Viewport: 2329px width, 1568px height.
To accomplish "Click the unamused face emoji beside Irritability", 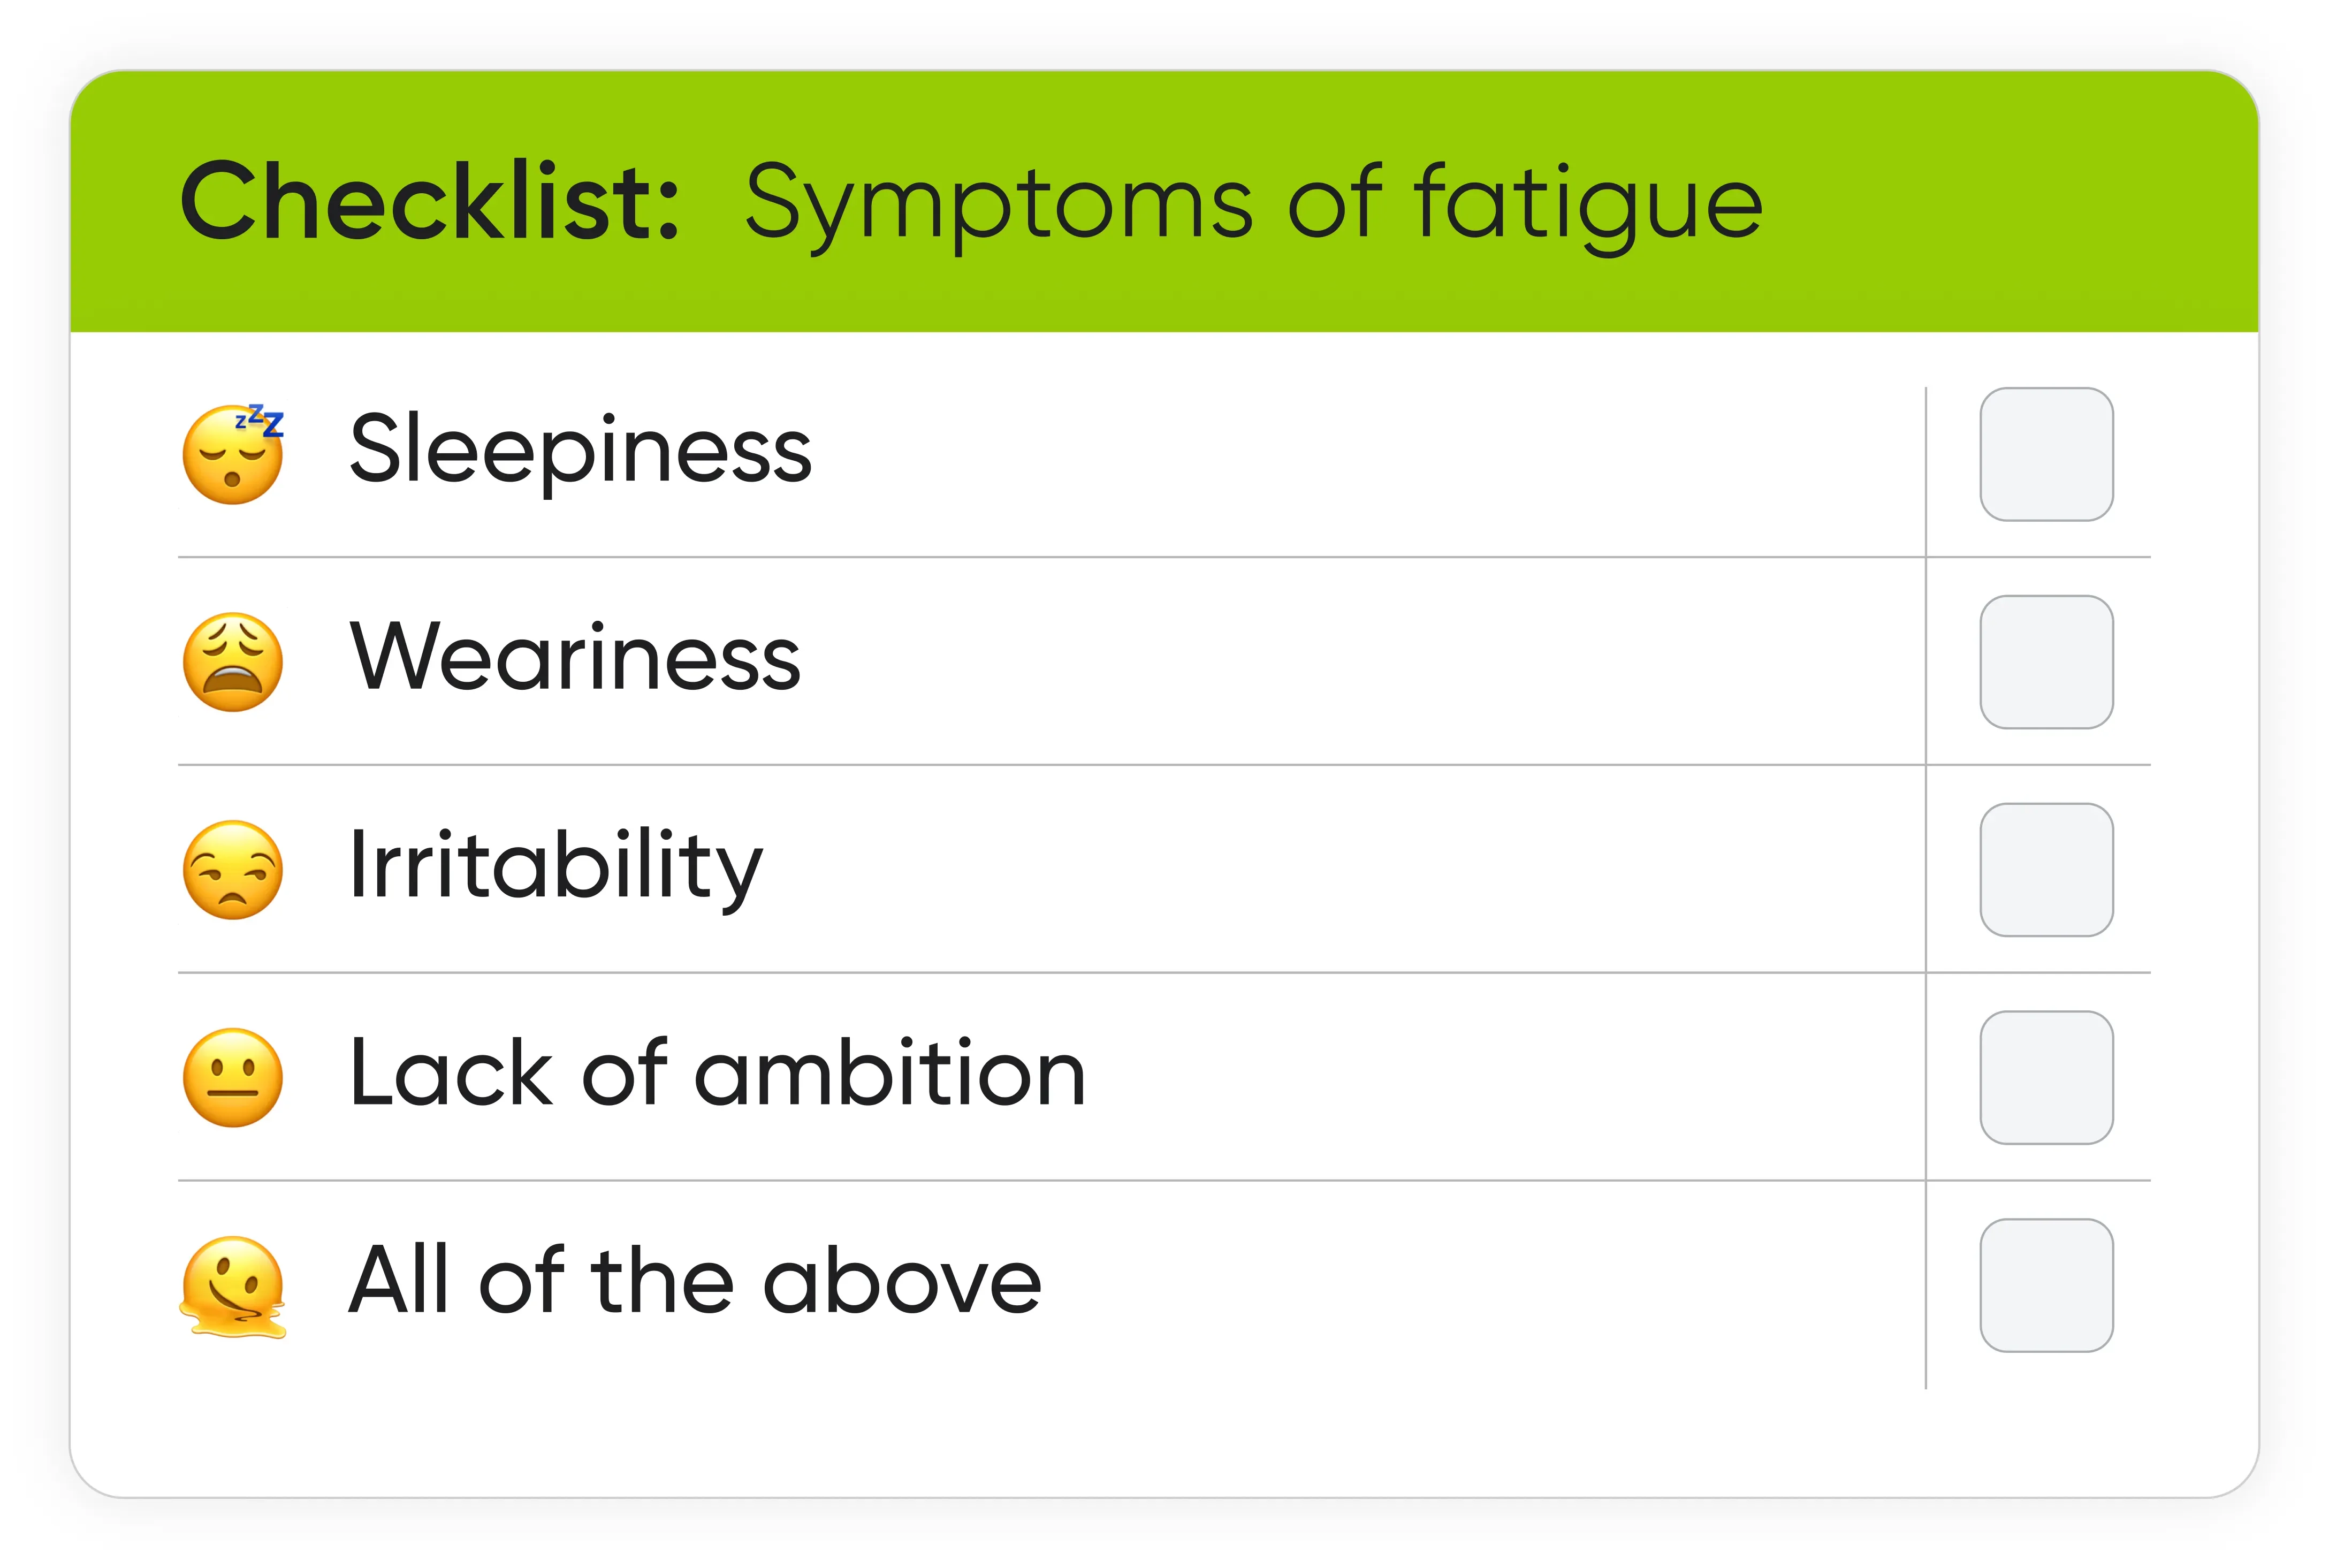I will tap(233, 870).
